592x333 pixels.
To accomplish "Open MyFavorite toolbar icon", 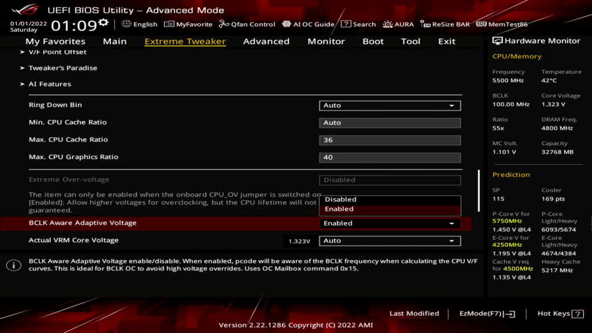I will pos(169,24).
